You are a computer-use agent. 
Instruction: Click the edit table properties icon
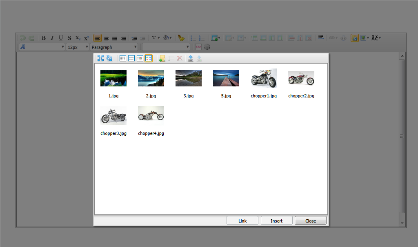pos(229,38)
